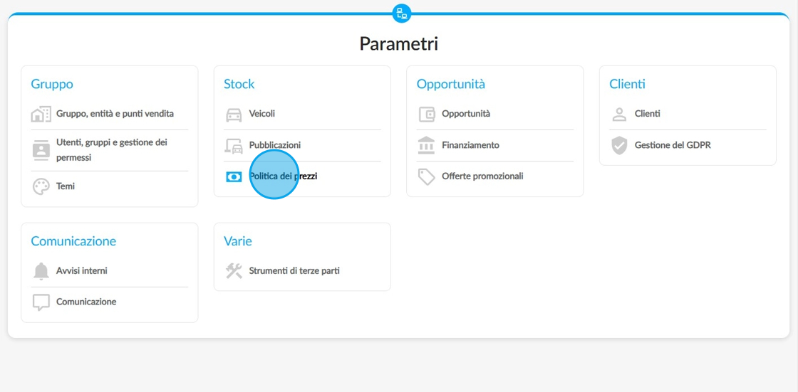This screenshot has height=392, width=798.
Task: Click the car icon beside Veicoli
Action: 234,114
